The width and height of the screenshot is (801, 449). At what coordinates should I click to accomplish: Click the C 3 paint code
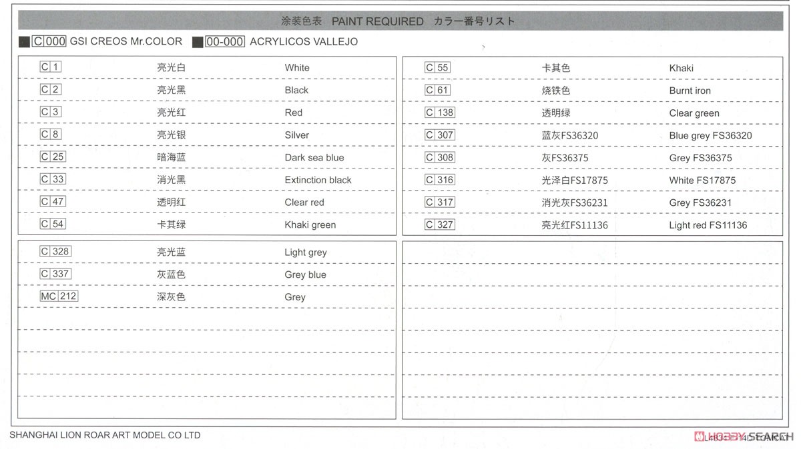pos(51,112)
